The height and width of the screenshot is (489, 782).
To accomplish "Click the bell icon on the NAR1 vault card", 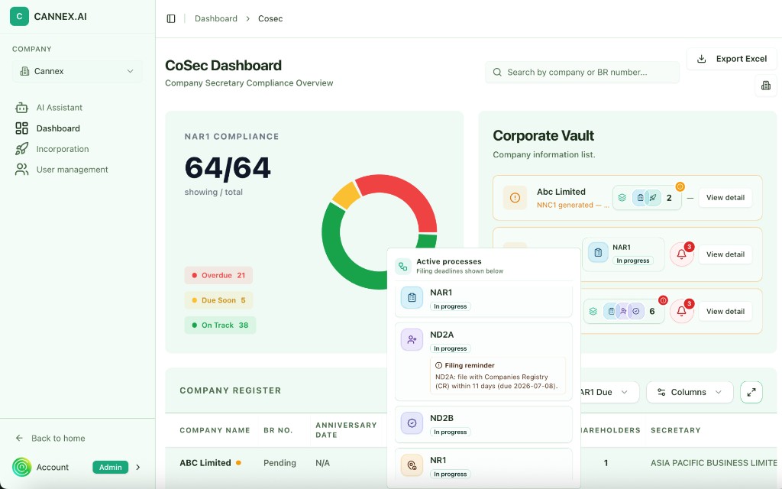I will point(681,254).
